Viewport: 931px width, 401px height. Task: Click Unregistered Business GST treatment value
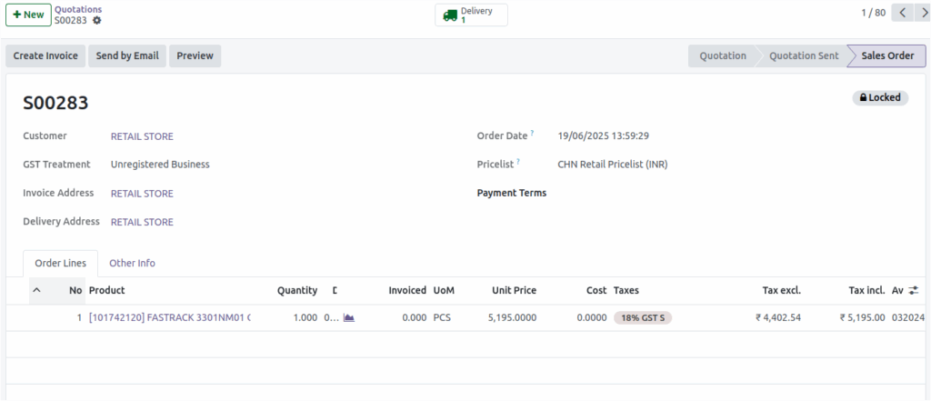coord(160,165)
